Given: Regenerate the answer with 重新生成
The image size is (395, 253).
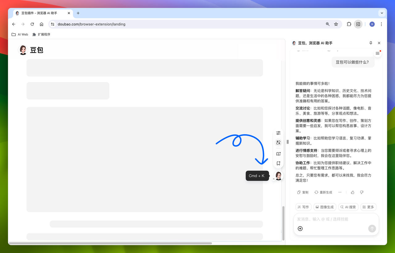Looking at the screenshot, I should pyautogui.click(x=323, y=192).
